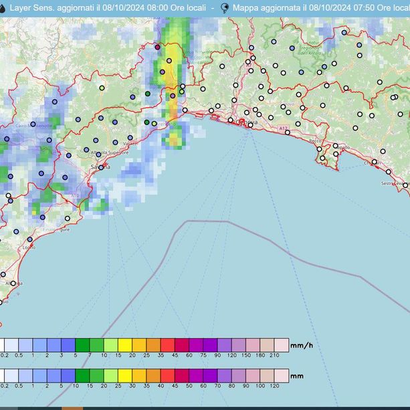Viewport: 410px width, 410px height.
Task: Select the crimson sensor marker at storm top
Action: 157,47
